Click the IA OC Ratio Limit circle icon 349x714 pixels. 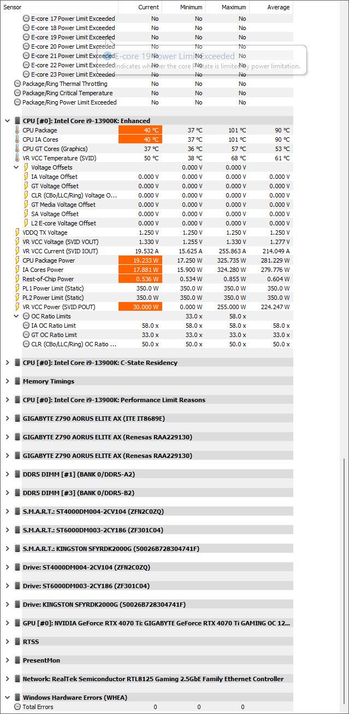(x=26, y=326)
